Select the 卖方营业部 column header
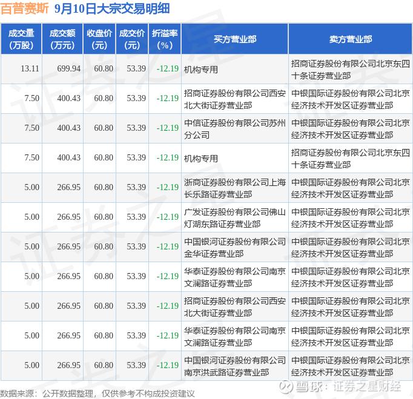This screenshot has height=399, width=413. [350, 39]
